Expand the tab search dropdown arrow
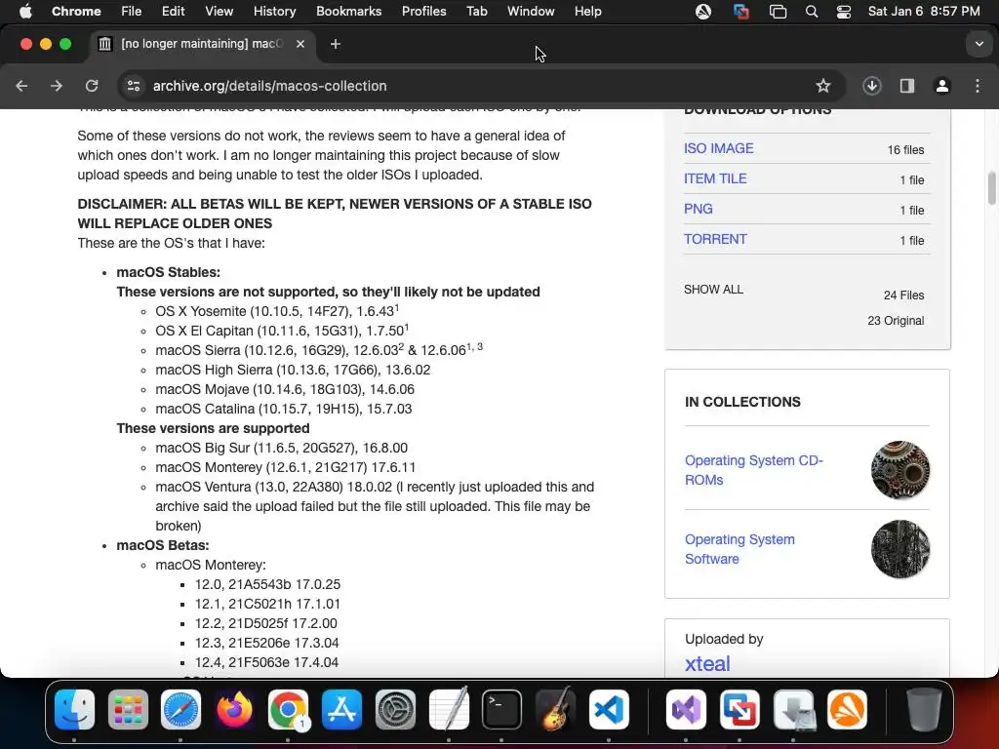This screenshot has width=999, height=749. [x=979, y=44]
